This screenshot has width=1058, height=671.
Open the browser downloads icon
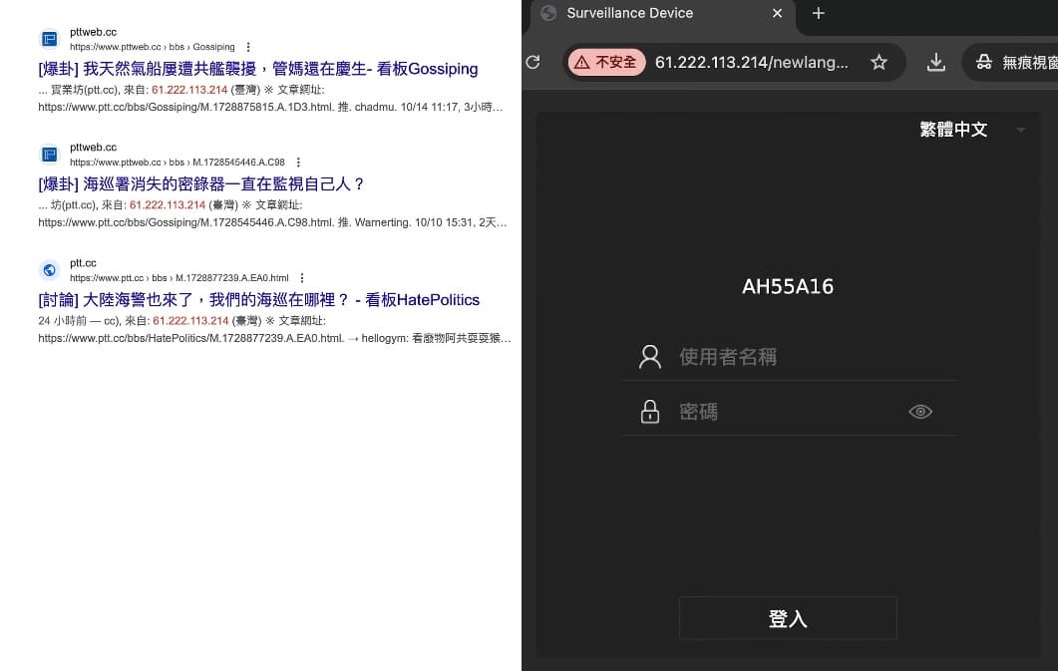(936, 62)
